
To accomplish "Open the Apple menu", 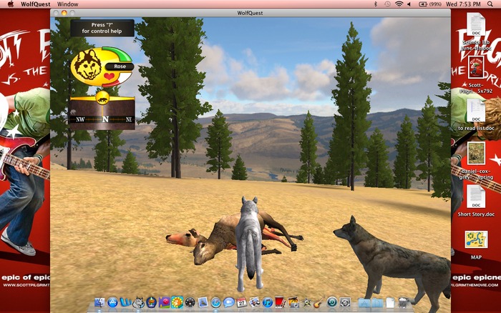I will tap(11, 4).
